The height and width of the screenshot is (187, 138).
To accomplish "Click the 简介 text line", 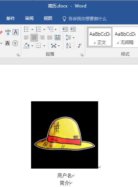I will (65, 183).
